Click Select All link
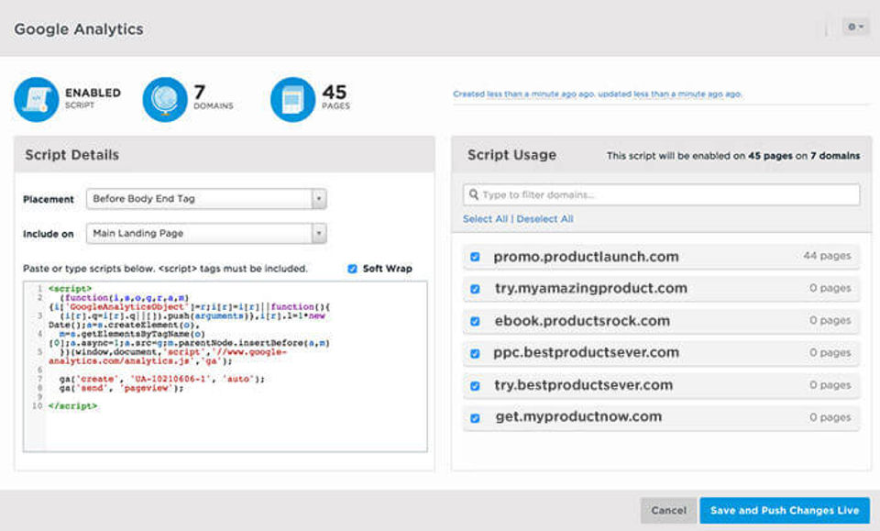Screen dimensions: 880x531 (x=485, y=219)
